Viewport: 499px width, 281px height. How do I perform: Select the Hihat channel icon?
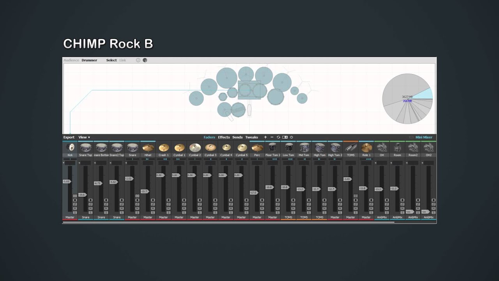148,148
